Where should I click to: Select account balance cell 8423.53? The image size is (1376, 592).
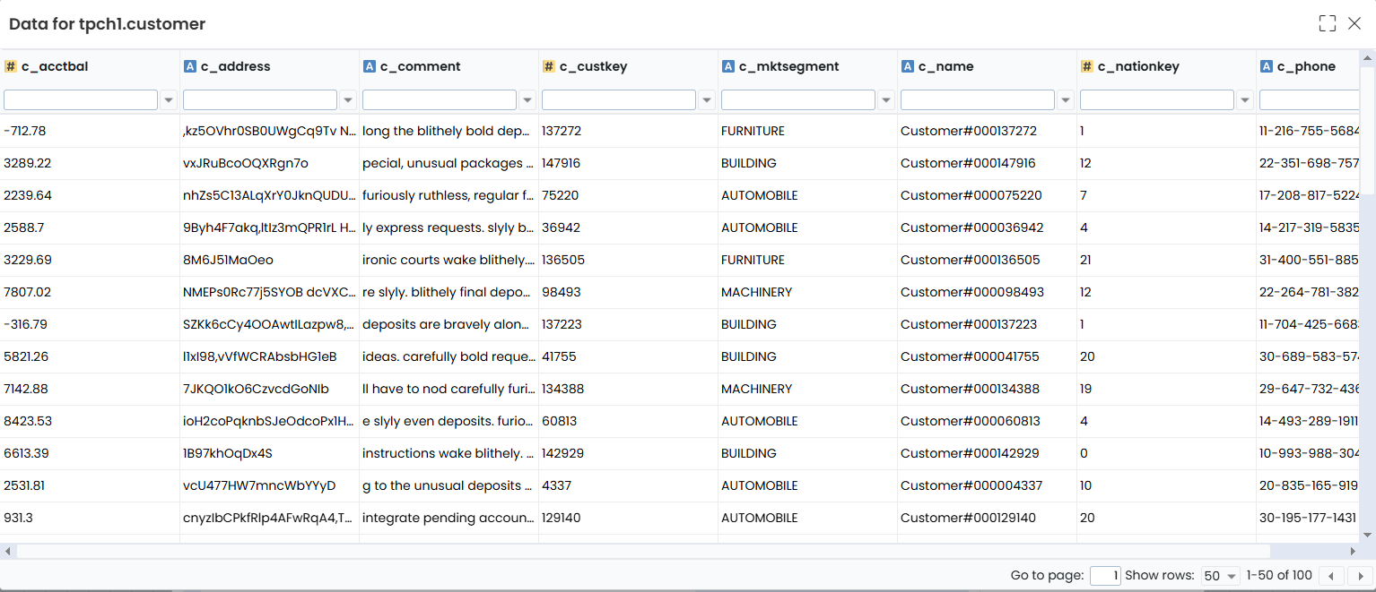(x=90, y=421)
